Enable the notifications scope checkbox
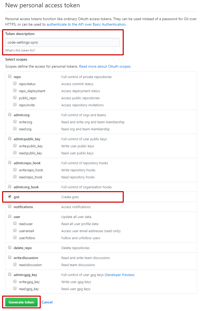201x311 pixels. [x=10, y=207]
